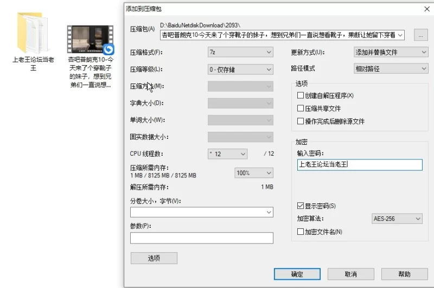Check 操作完成后删除源文件 option
This screenshot has height=288, width=434.
point(301,121)
